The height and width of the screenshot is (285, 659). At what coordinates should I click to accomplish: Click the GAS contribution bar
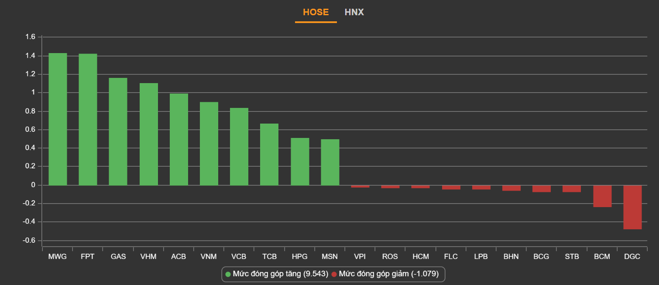click(x=118, y=131)
